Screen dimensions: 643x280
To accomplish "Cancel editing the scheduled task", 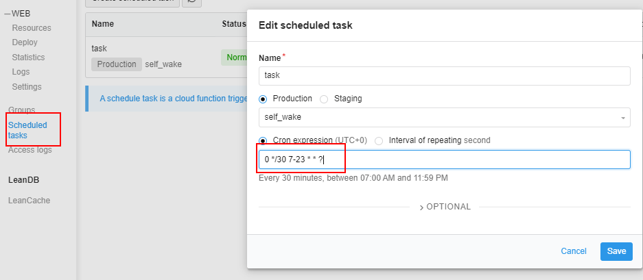I will (574, 251).
